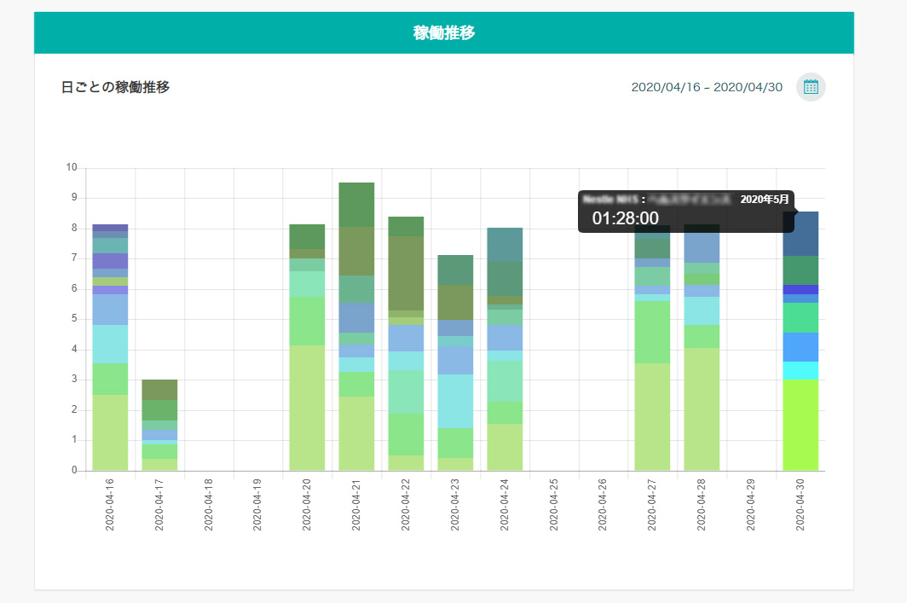Click the x-axis label 2020-04-16

tap(110, 505)
